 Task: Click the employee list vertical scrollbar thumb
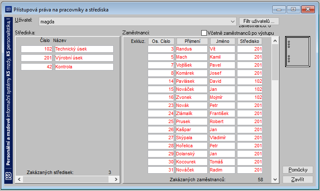point(275,62)
